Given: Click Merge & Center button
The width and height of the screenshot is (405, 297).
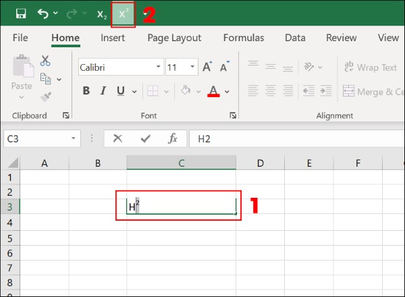Looking at the screenshot, I should point(373,91).
